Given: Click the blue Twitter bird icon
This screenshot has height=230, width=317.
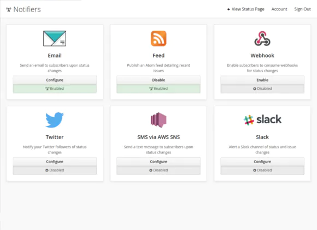Looking at the screenshot, I should coord(55,120).
